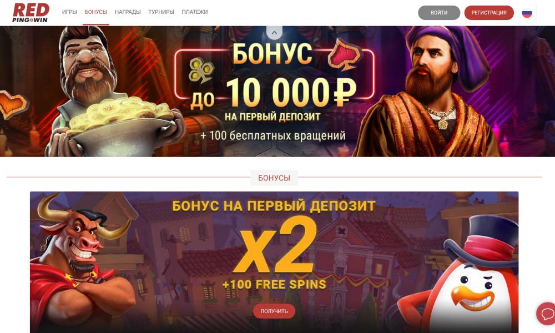This screenshot has width=555, height=333.
Task: Click the golden clubs icon on the banner
Action: [201, 70]
